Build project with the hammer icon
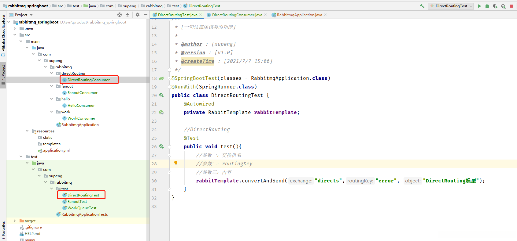Screen dimensions: 517x241 click(x=422, y=6)
